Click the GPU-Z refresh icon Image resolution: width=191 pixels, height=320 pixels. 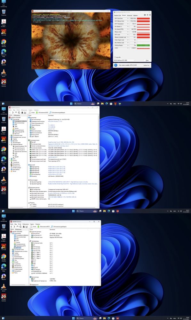click(147, 15)
